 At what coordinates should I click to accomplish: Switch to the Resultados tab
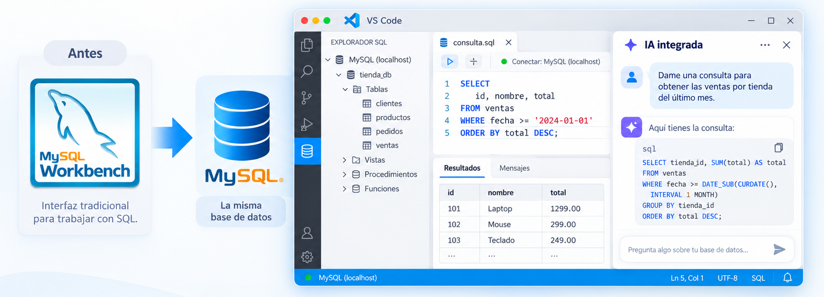click(462, 168)
